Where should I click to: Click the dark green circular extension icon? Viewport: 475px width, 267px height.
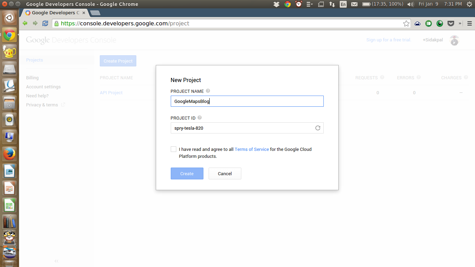440,24
